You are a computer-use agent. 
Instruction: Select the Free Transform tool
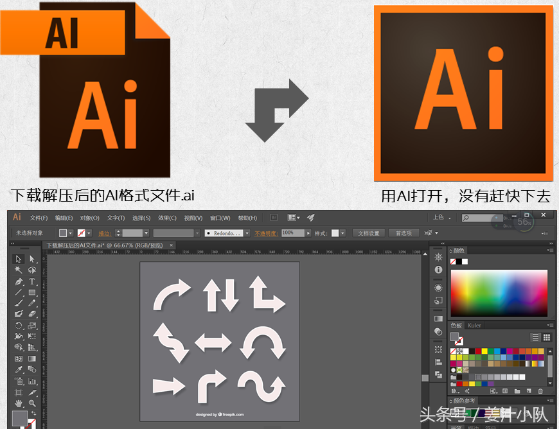[x=31, y=336]
